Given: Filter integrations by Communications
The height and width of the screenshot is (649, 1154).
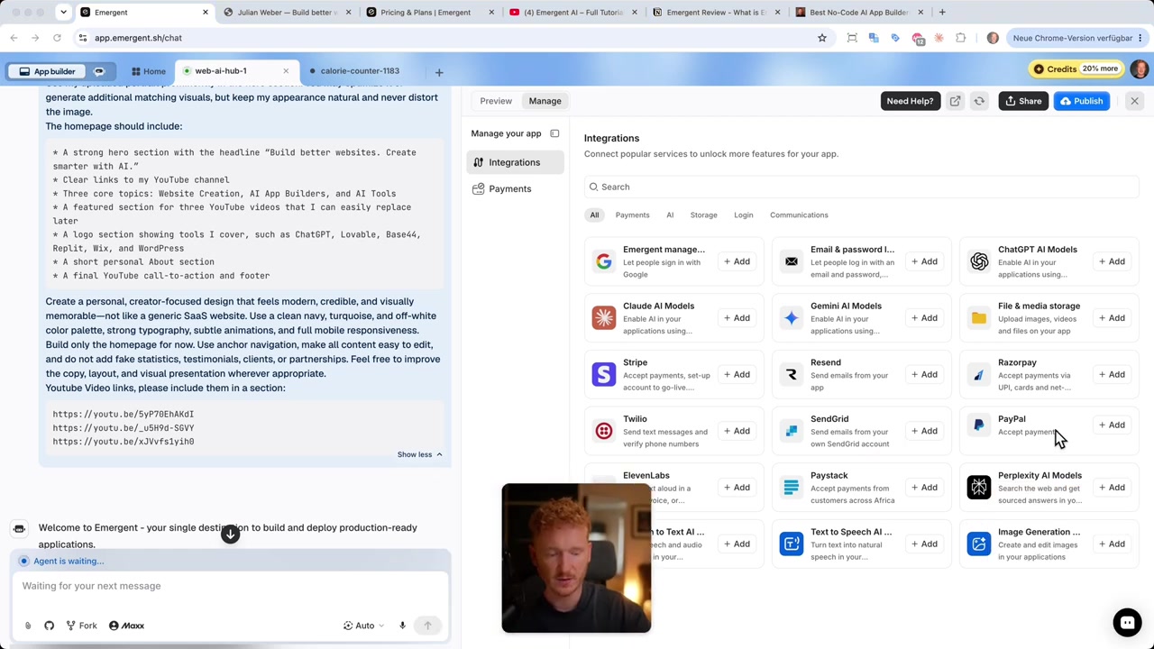Looking at the screenshot, I should 799,215.
